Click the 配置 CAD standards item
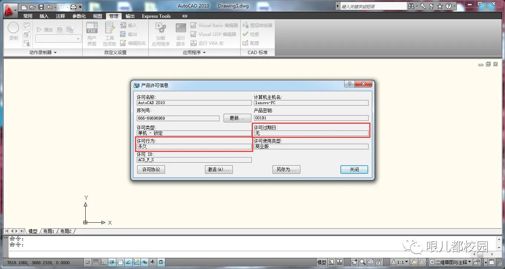505x269 pixels. coord(251,43)
